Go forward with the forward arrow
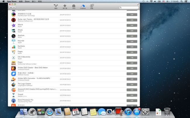 point(14,8)
